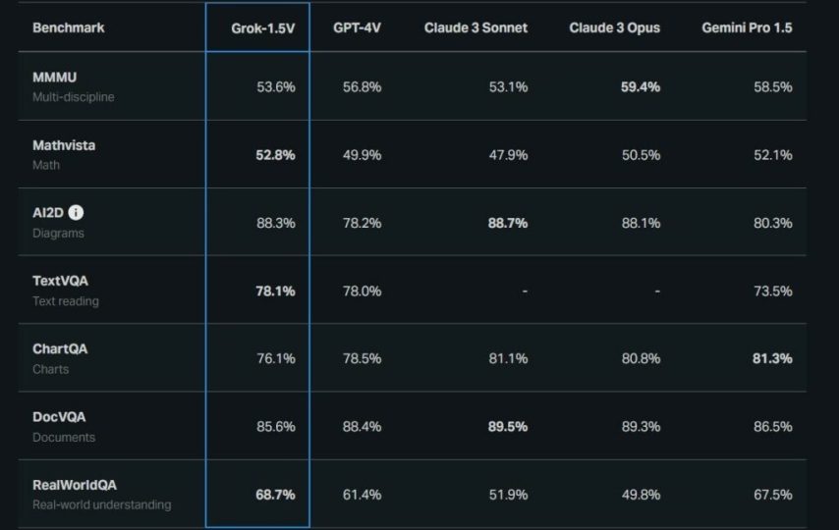839x530 pixels.
Task: Click Claude 3 Sonnet's 89.5% DocVQA score
Action: pos(507,426)
